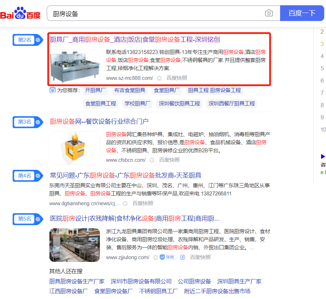Search related term 公司厨房设备
Screen dimensions: 326x299
[x=195, y=281]
